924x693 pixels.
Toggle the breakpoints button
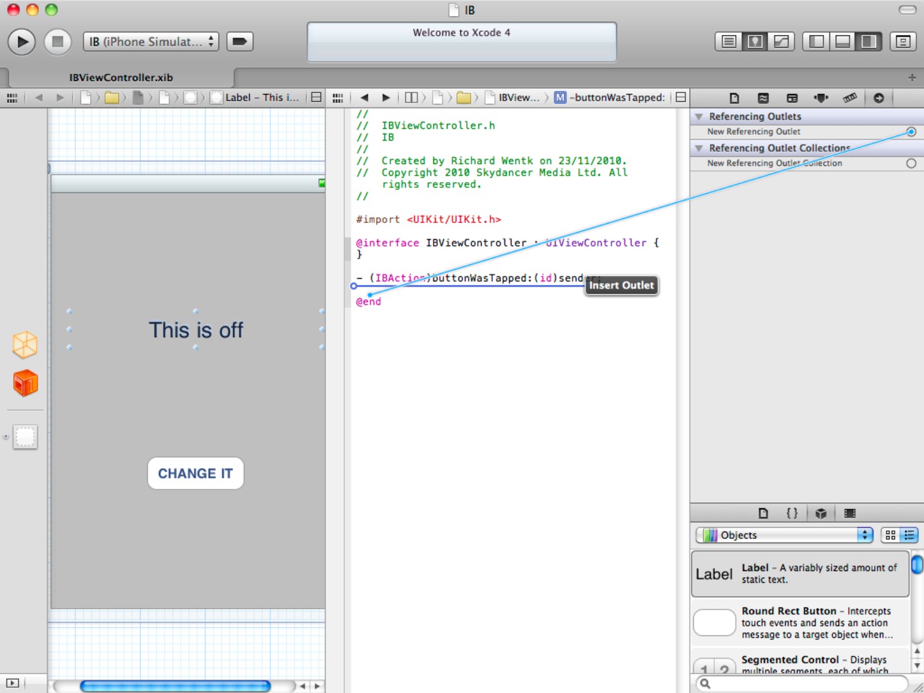click(x=239, y=41)
